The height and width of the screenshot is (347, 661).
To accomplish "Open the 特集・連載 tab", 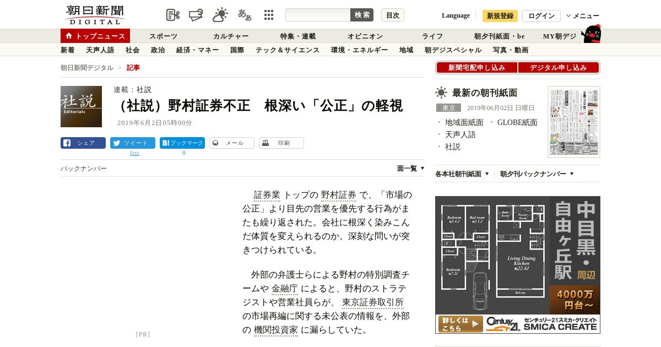I will (x=298, y=36).
